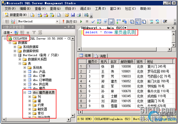178x124 pixels.
Task: Expand the 数据库快照 folder
Action: [15, 51]
